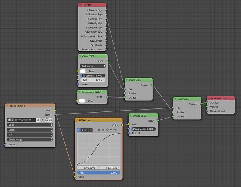241x187 pixels.
Task: Collapse the Material Output node
Action: (209, 98)
